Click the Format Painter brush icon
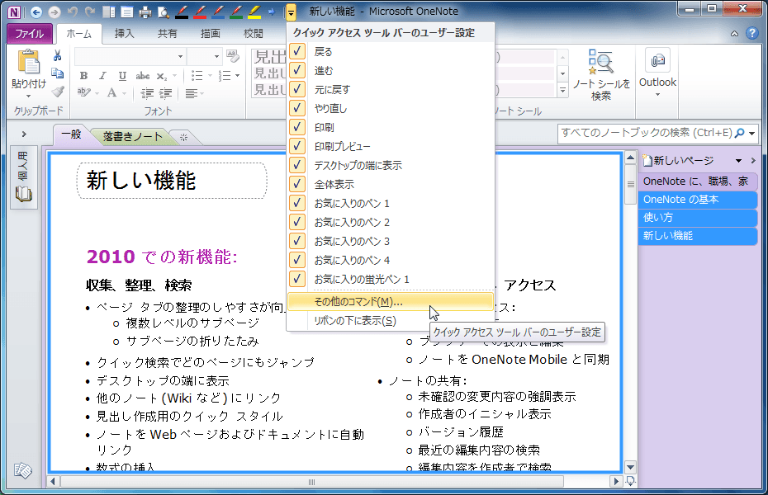 pyautogui.click(x=57, y=92)
